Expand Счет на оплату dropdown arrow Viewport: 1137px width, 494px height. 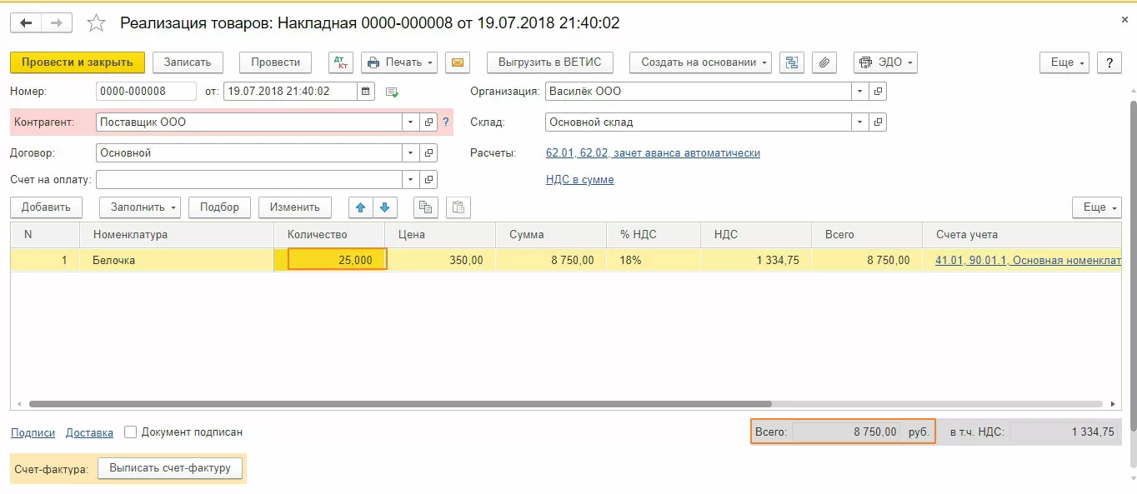410,179
